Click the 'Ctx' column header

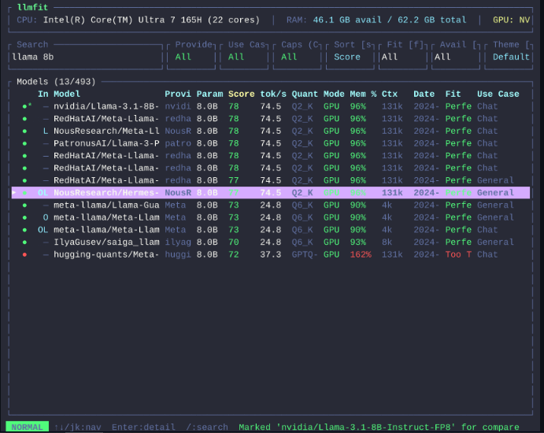390,94
